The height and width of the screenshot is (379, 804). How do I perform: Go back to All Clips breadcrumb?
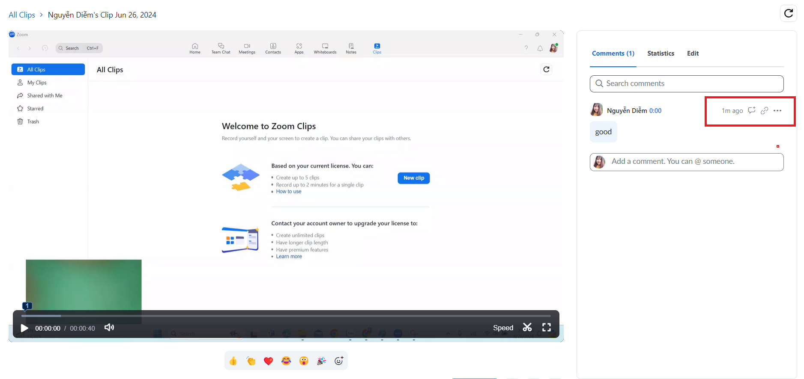[22, 15]
